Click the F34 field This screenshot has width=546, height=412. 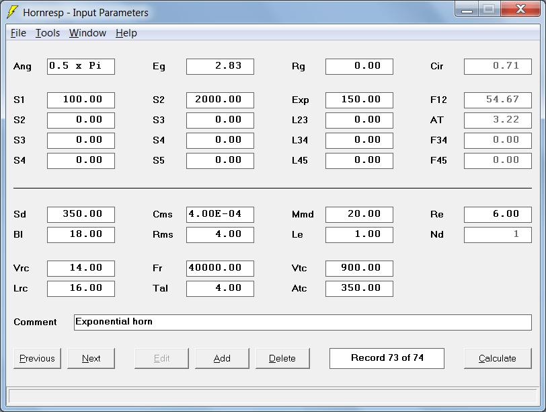click(x=498, y=141)
